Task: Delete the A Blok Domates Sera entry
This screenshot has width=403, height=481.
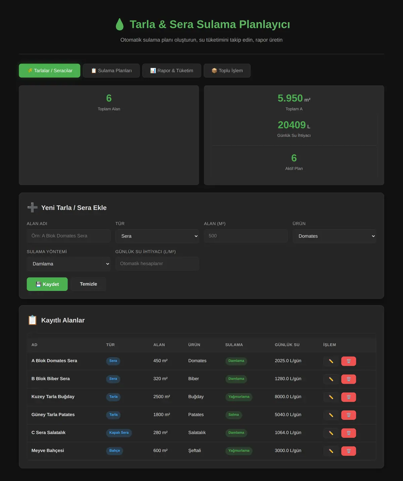Action: point(349,361)
